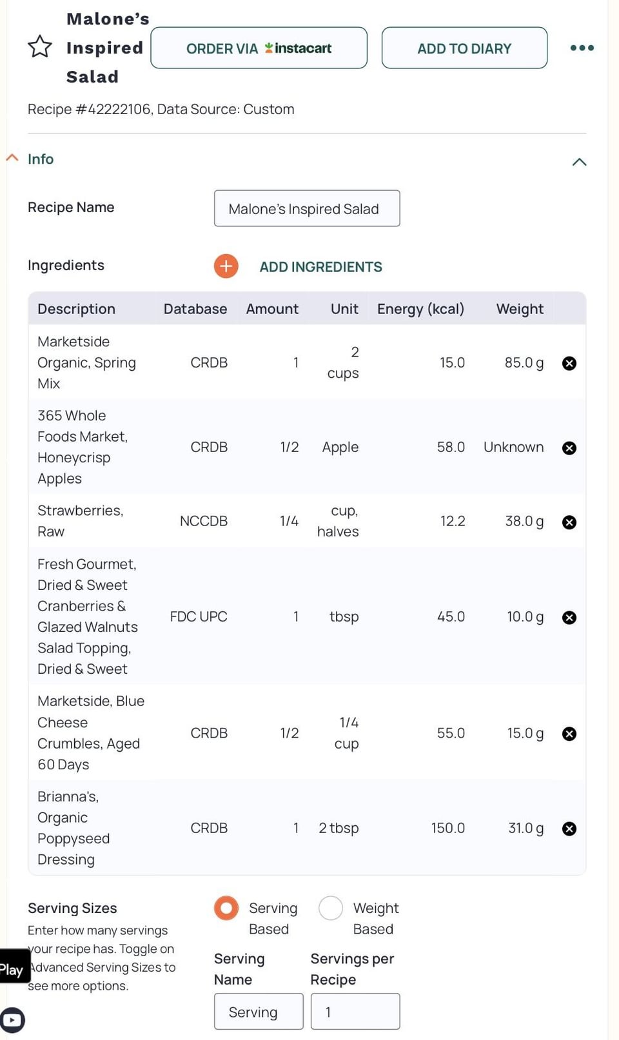Select the Serving Based radio option
Image resolution: width=619 pixels, height=1040 pixels.
pyautogui.click(x=226, y=908)
